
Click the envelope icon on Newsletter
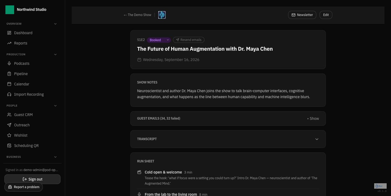(x=294, y=15)
